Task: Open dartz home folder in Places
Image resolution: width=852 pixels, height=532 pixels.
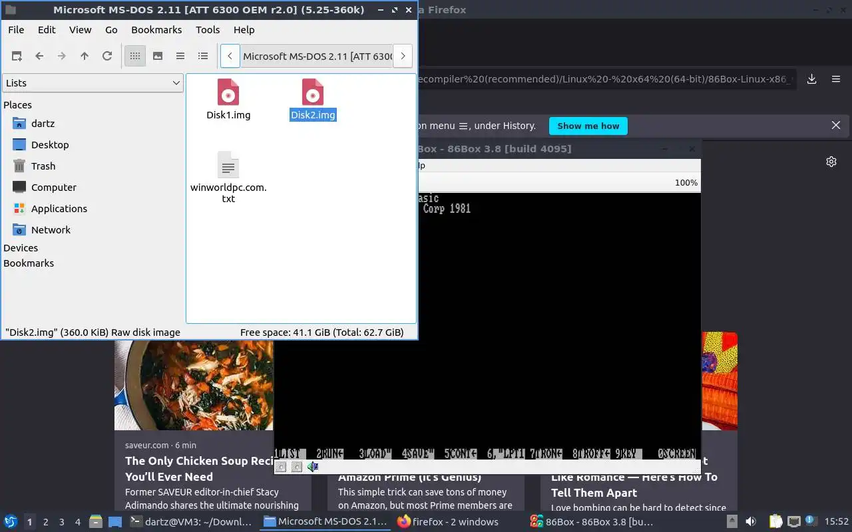Action: tap(43, 124)
